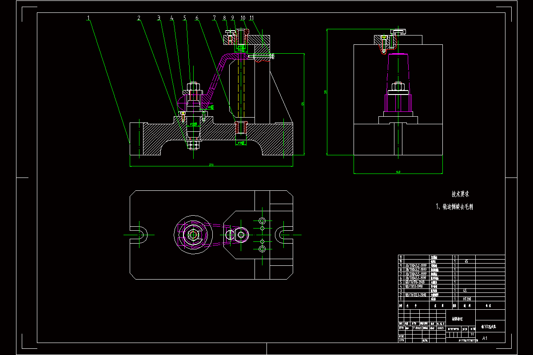Select the hex nut in the plan view

click(x=194, y=234)
